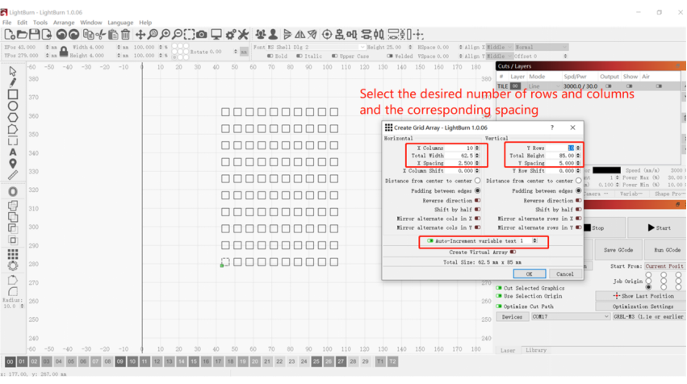The width and height of the screenshot is (687, 384).
Task: Switch to the Library tab
Action: (x=536, y=350)
